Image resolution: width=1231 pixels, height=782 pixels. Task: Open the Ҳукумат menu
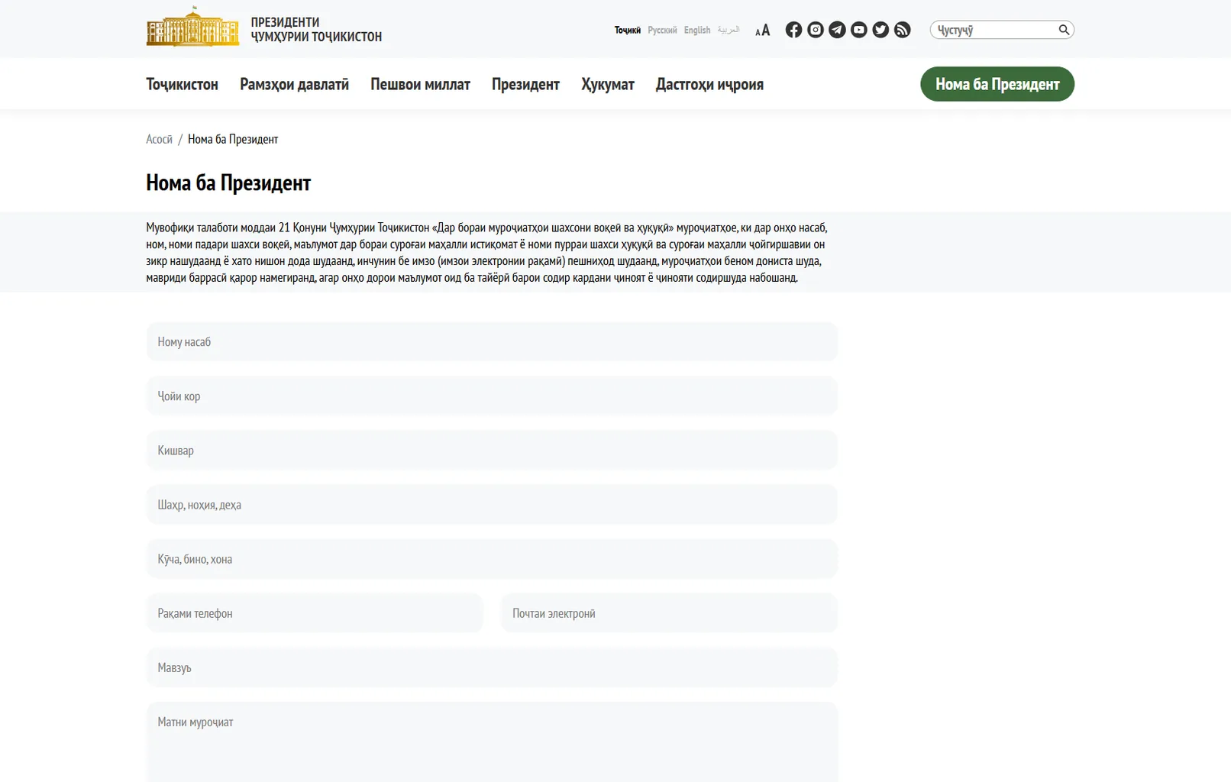[x=608, y=84]
